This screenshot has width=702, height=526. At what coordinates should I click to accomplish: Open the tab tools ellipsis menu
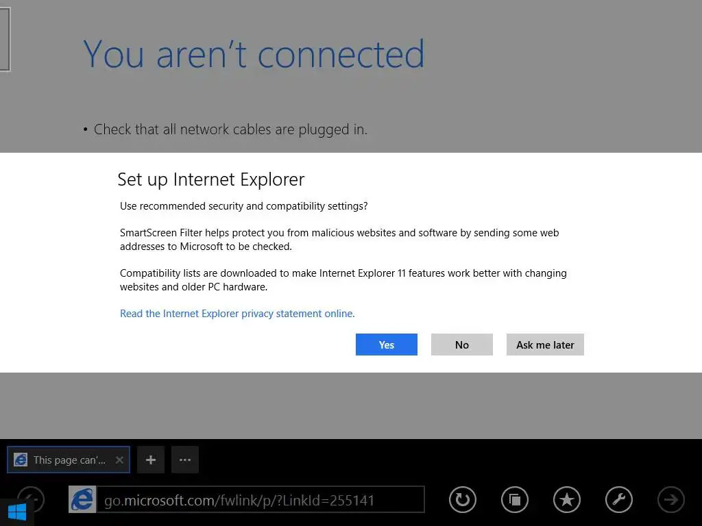pos(185,460)
